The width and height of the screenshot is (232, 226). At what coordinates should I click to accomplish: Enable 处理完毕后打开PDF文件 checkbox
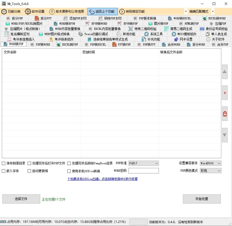(x=29, y=163)
